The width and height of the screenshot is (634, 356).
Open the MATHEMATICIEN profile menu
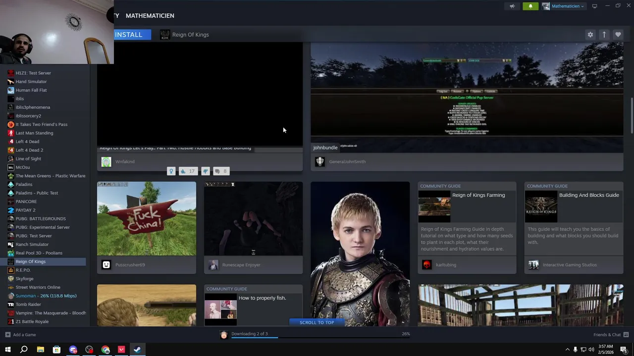click(x=150, y=16)
